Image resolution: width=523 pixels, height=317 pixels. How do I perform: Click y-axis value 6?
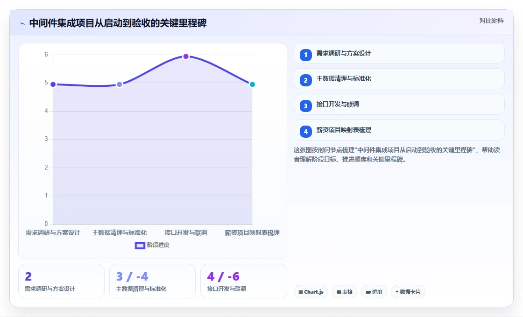click(46, 54)
